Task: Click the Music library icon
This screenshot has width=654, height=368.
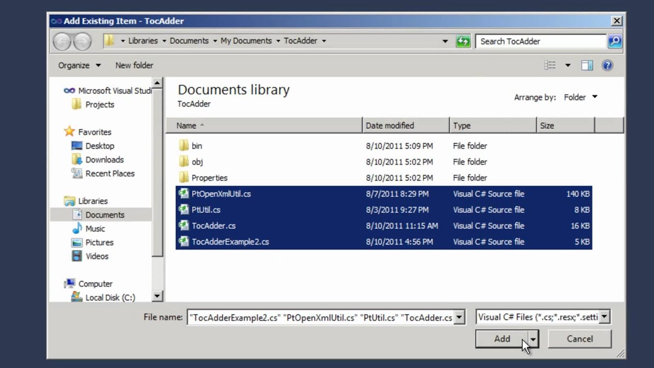Action: point(77,228)
